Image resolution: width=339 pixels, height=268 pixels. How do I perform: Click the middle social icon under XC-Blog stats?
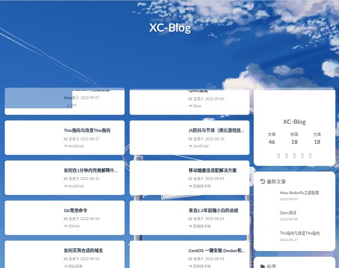(294, 155)
